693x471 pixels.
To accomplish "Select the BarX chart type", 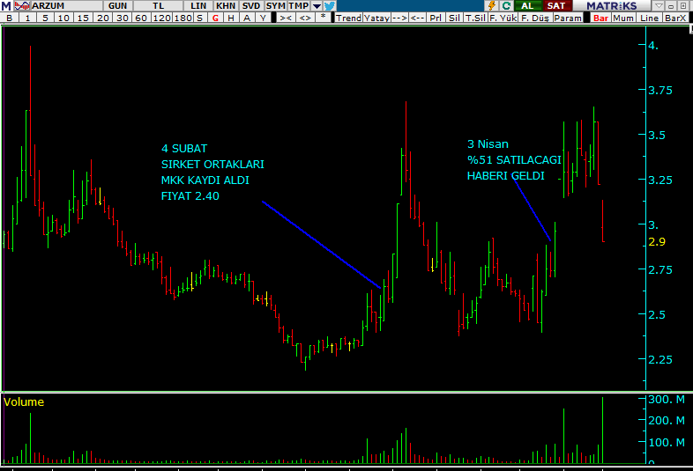I will click(675, 18).
